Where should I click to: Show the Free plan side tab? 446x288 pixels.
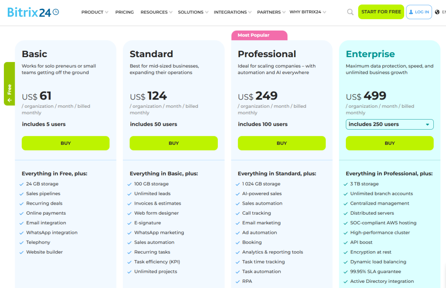(10, 84)
